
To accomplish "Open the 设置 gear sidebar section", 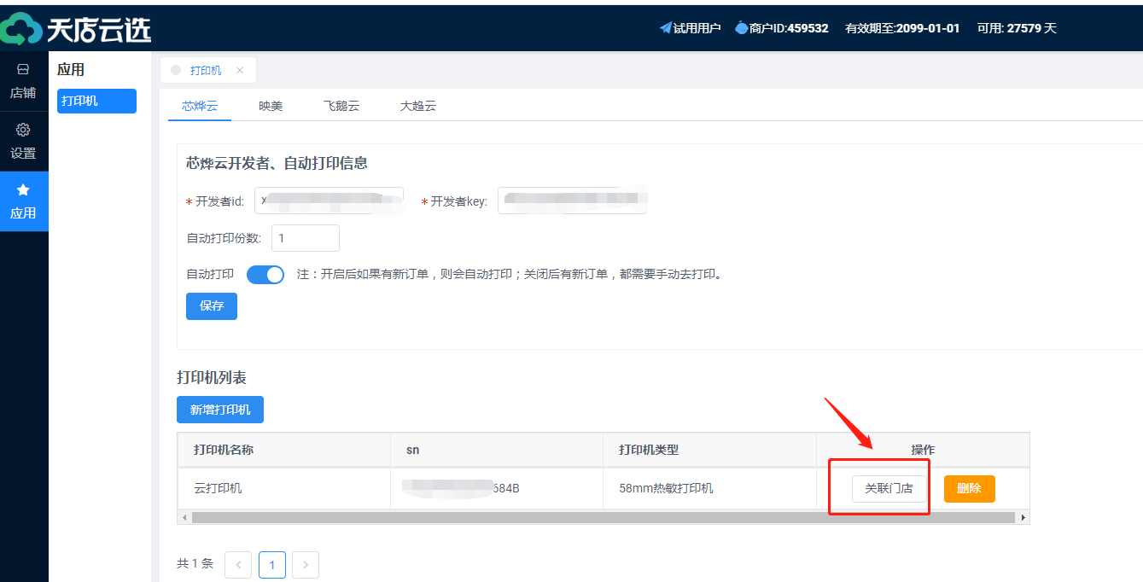I will pyautogui.click(x=23, y=142).
